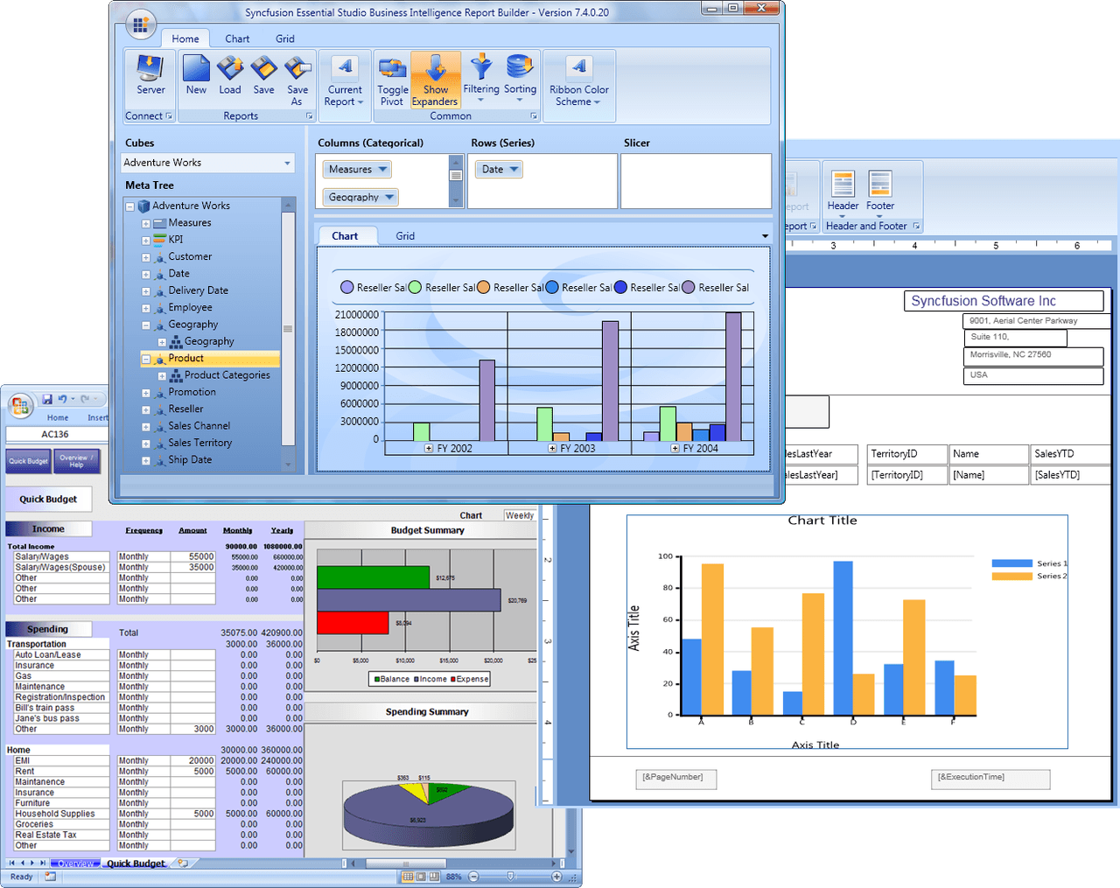Open the Connect group dialog launcher
Screen dimensions: 1120x888
point(169,115)
